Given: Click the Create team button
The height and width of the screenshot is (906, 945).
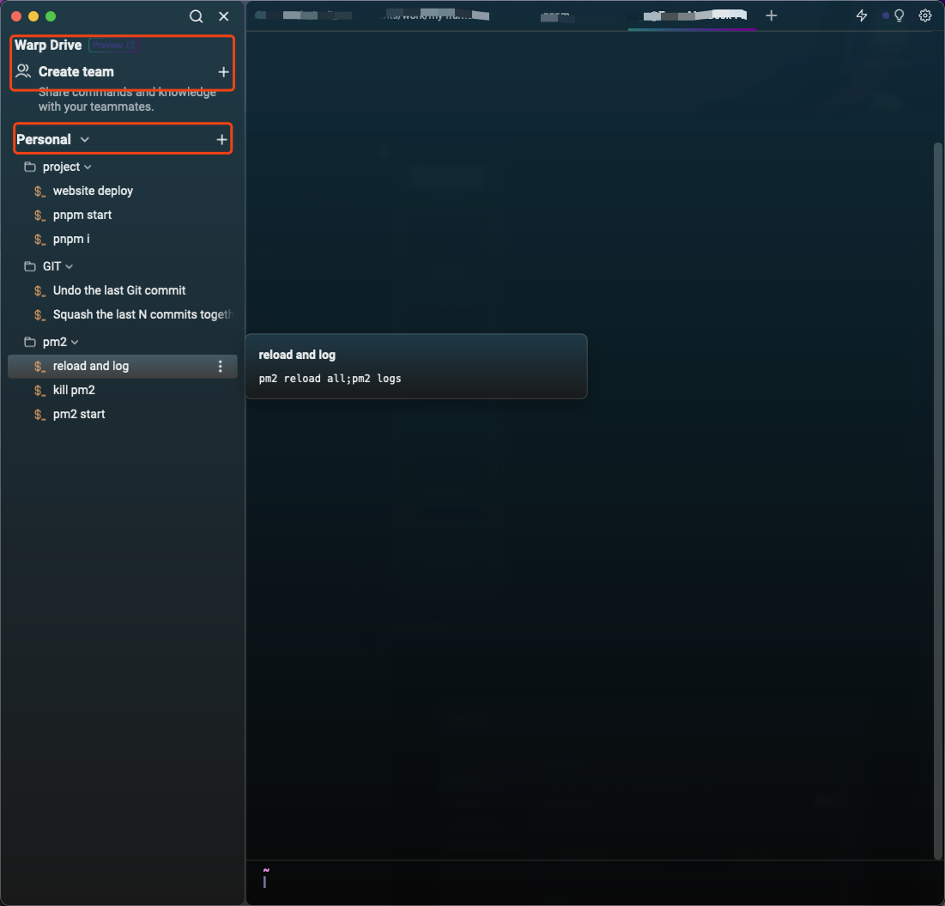Looking at the screenshot, I should 76,72.
